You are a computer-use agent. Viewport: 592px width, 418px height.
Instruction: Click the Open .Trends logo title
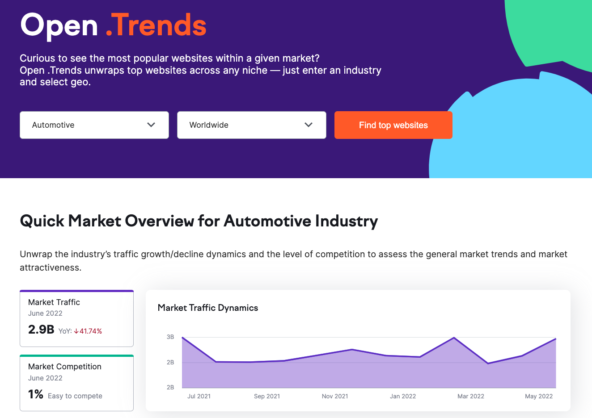[113, 25]
